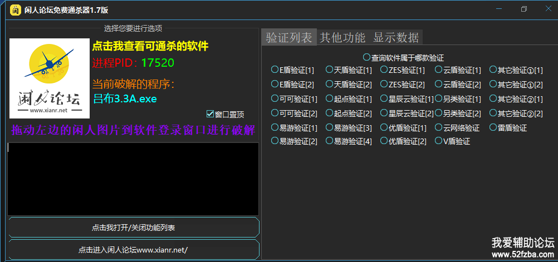Image resolution: width=558 pixels, height=262 pixels.
Task: Maximize the window with restore button
Action: point(524,9)
